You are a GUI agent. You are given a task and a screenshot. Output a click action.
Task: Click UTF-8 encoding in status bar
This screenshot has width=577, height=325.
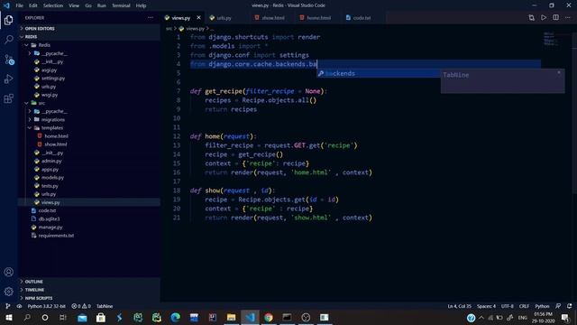point(507,306)
